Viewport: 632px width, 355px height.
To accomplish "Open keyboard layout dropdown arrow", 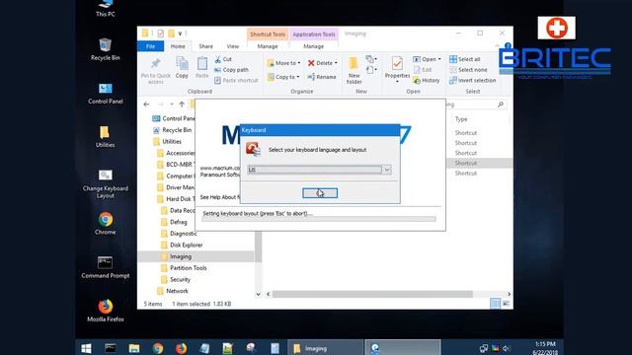I will click(386, 170).
